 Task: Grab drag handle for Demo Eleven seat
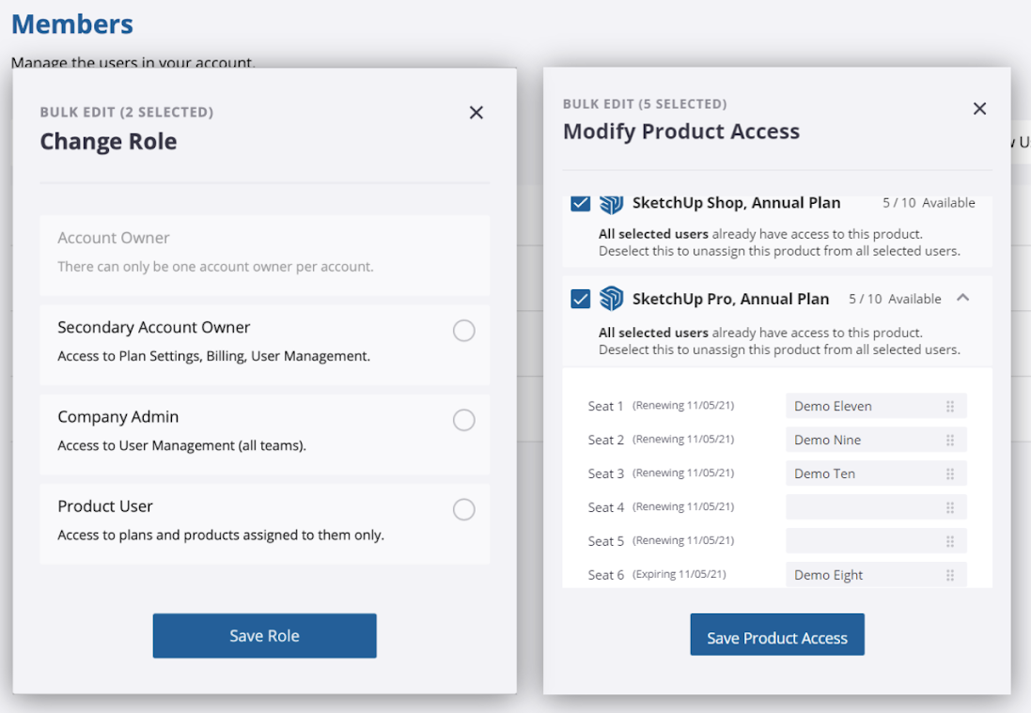coord(950,406)
